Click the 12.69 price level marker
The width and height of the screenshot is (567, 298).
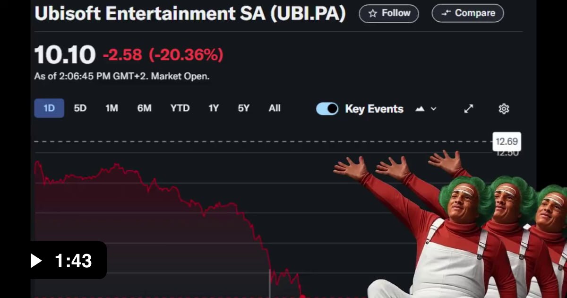pos(507,141)
